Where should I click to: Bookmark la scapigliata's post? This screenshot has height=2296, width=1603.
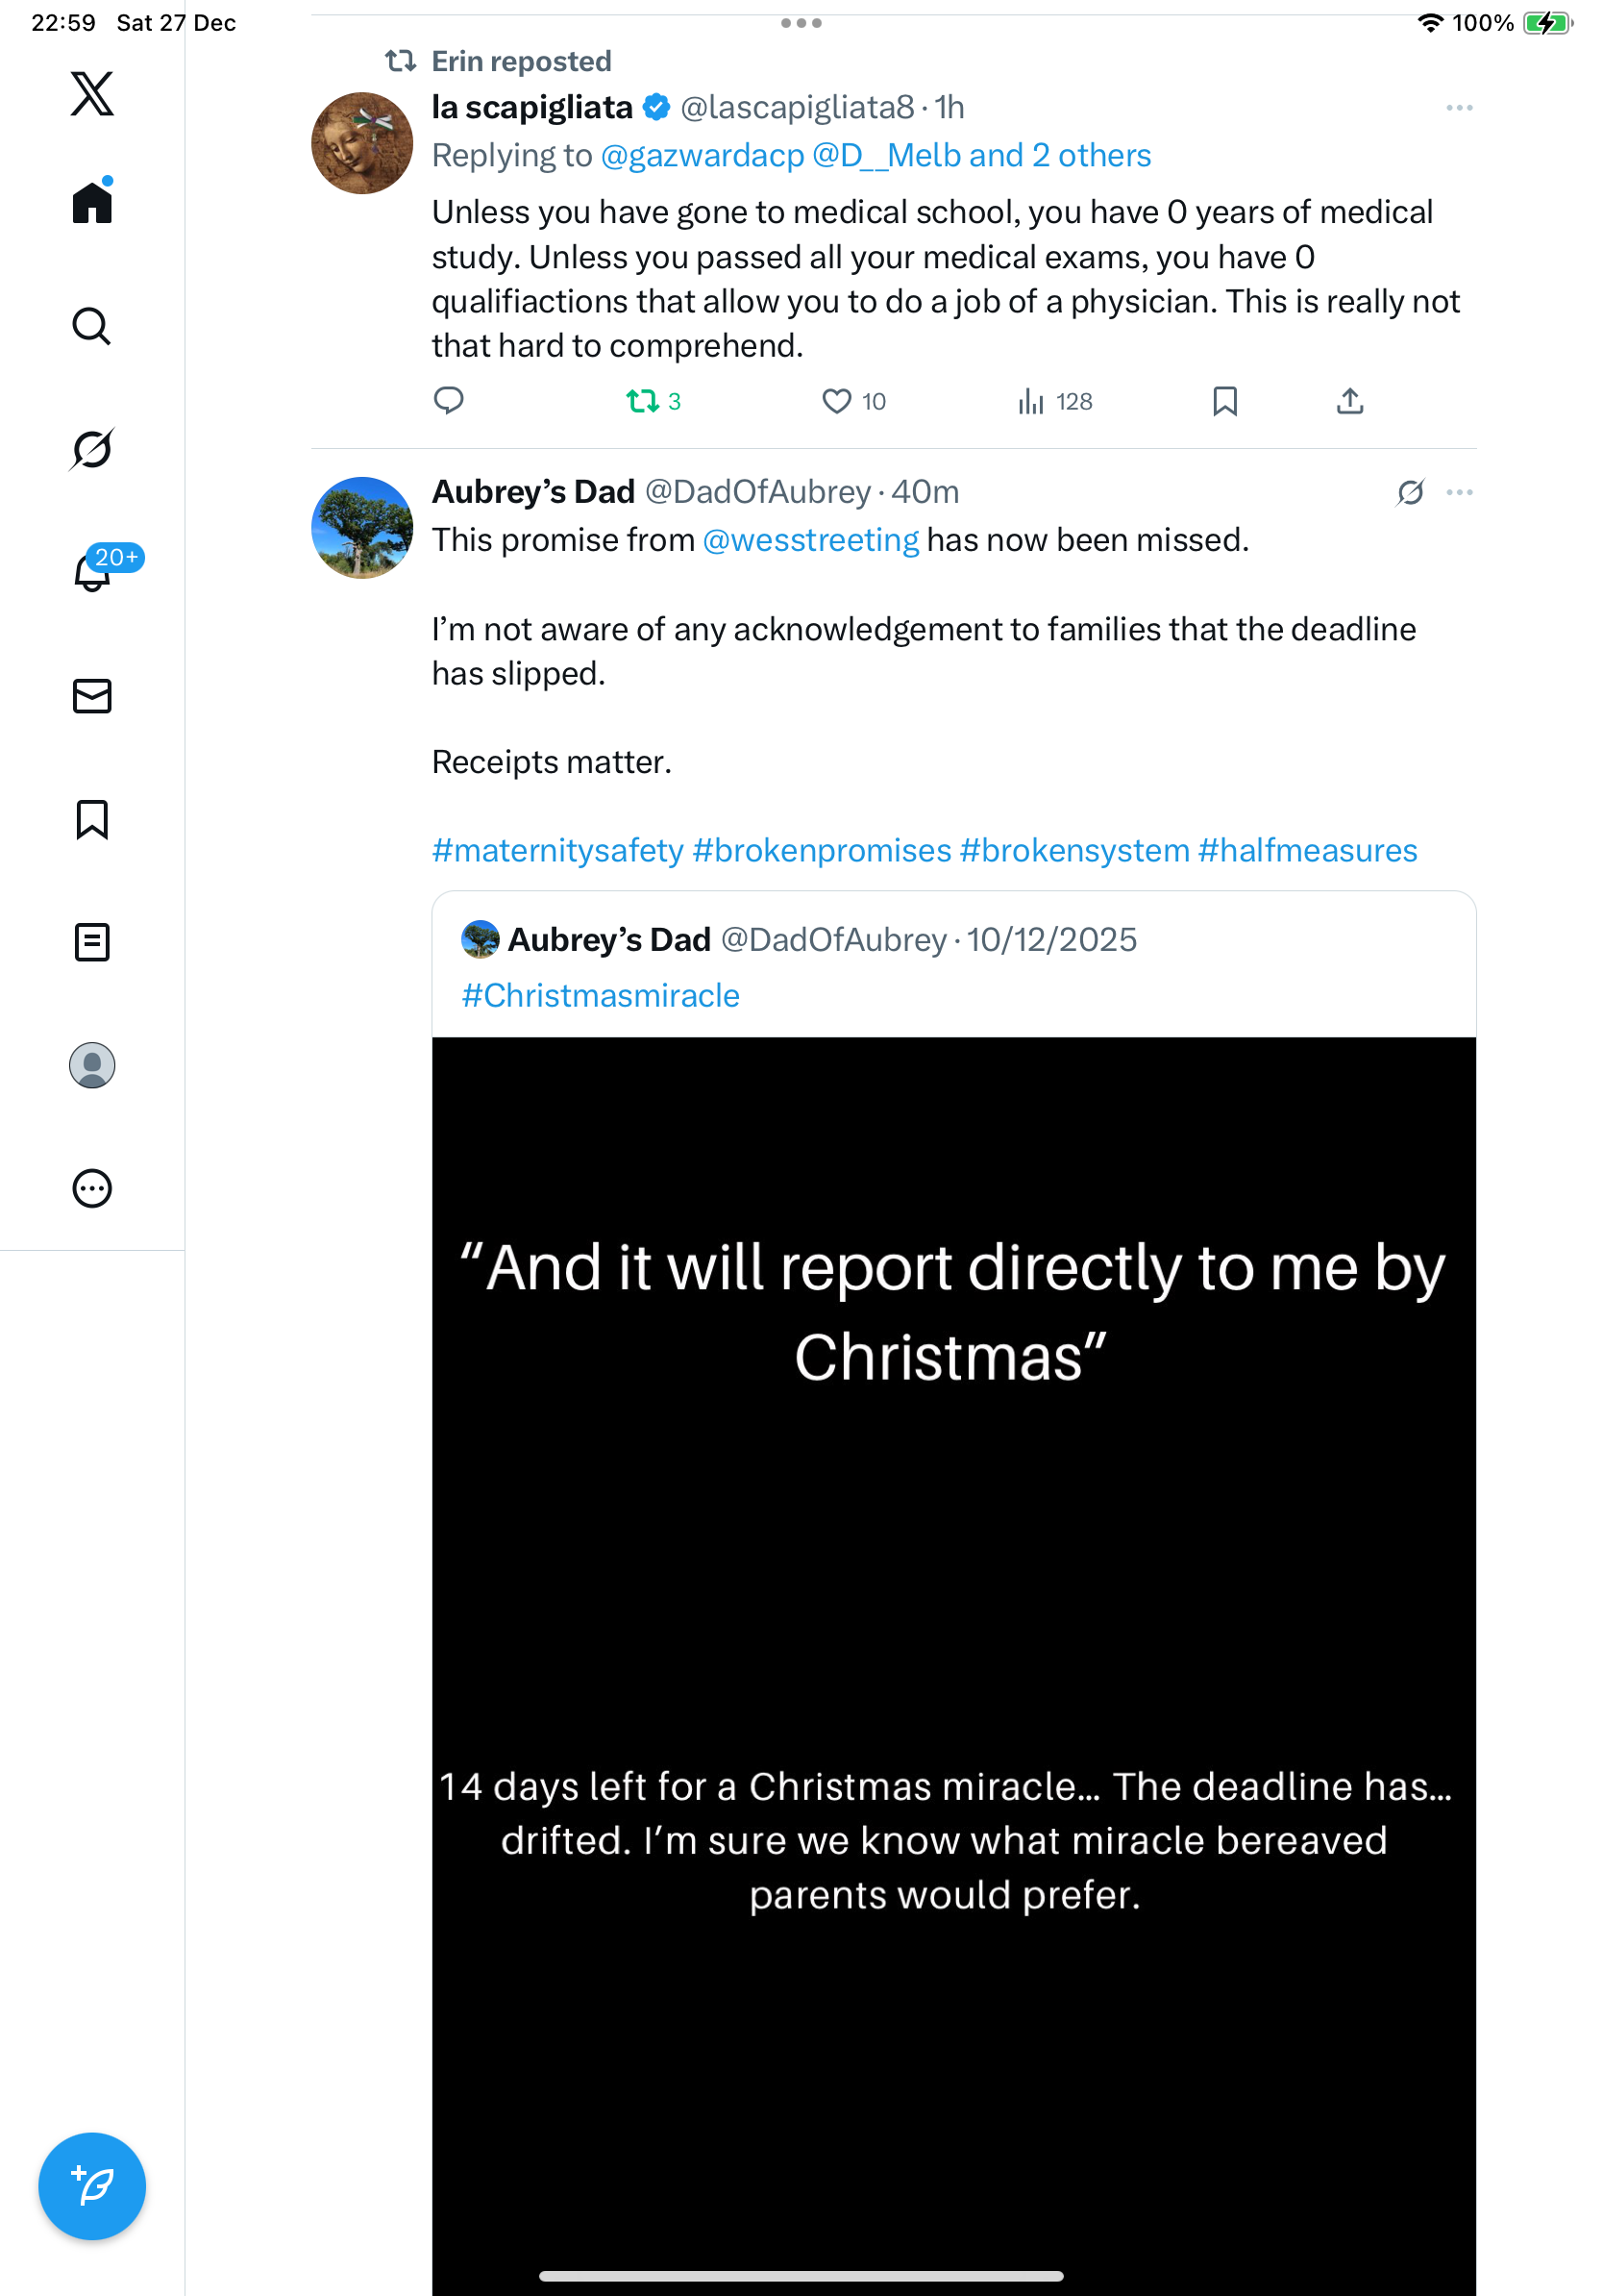click(x=1224, y=401)
